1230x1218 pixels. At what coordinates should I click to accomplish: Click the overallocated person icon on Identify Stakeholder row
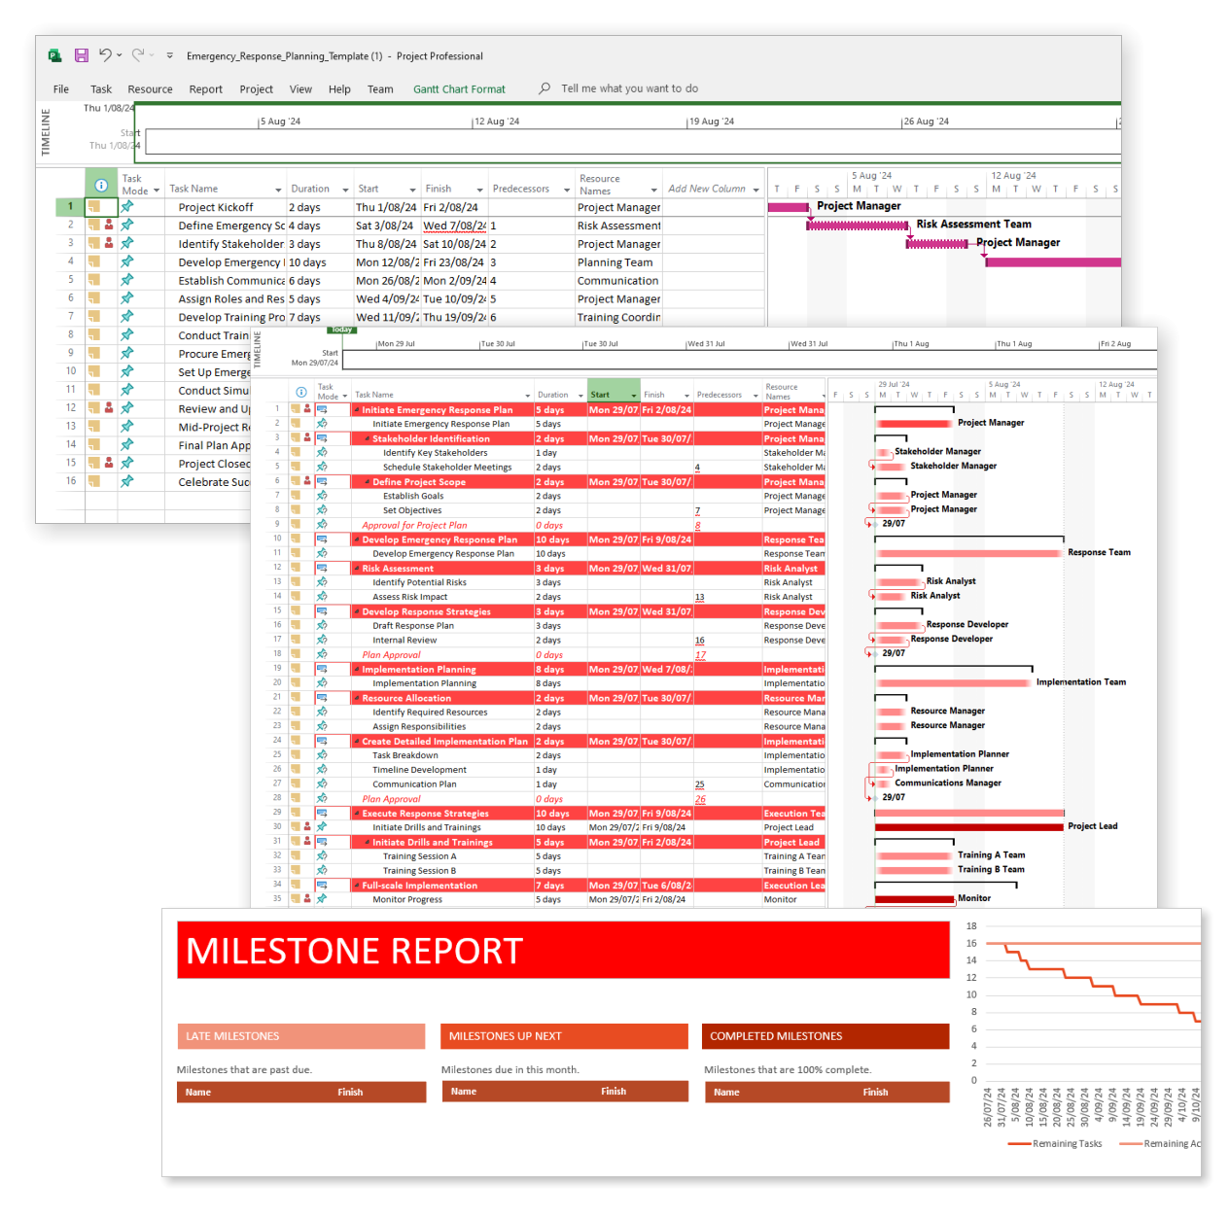pos(109,243)
